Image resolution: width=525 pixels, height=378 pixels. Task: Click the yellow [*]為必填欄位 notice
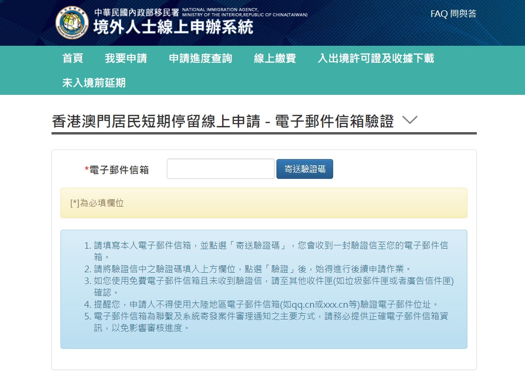[264, 203]
